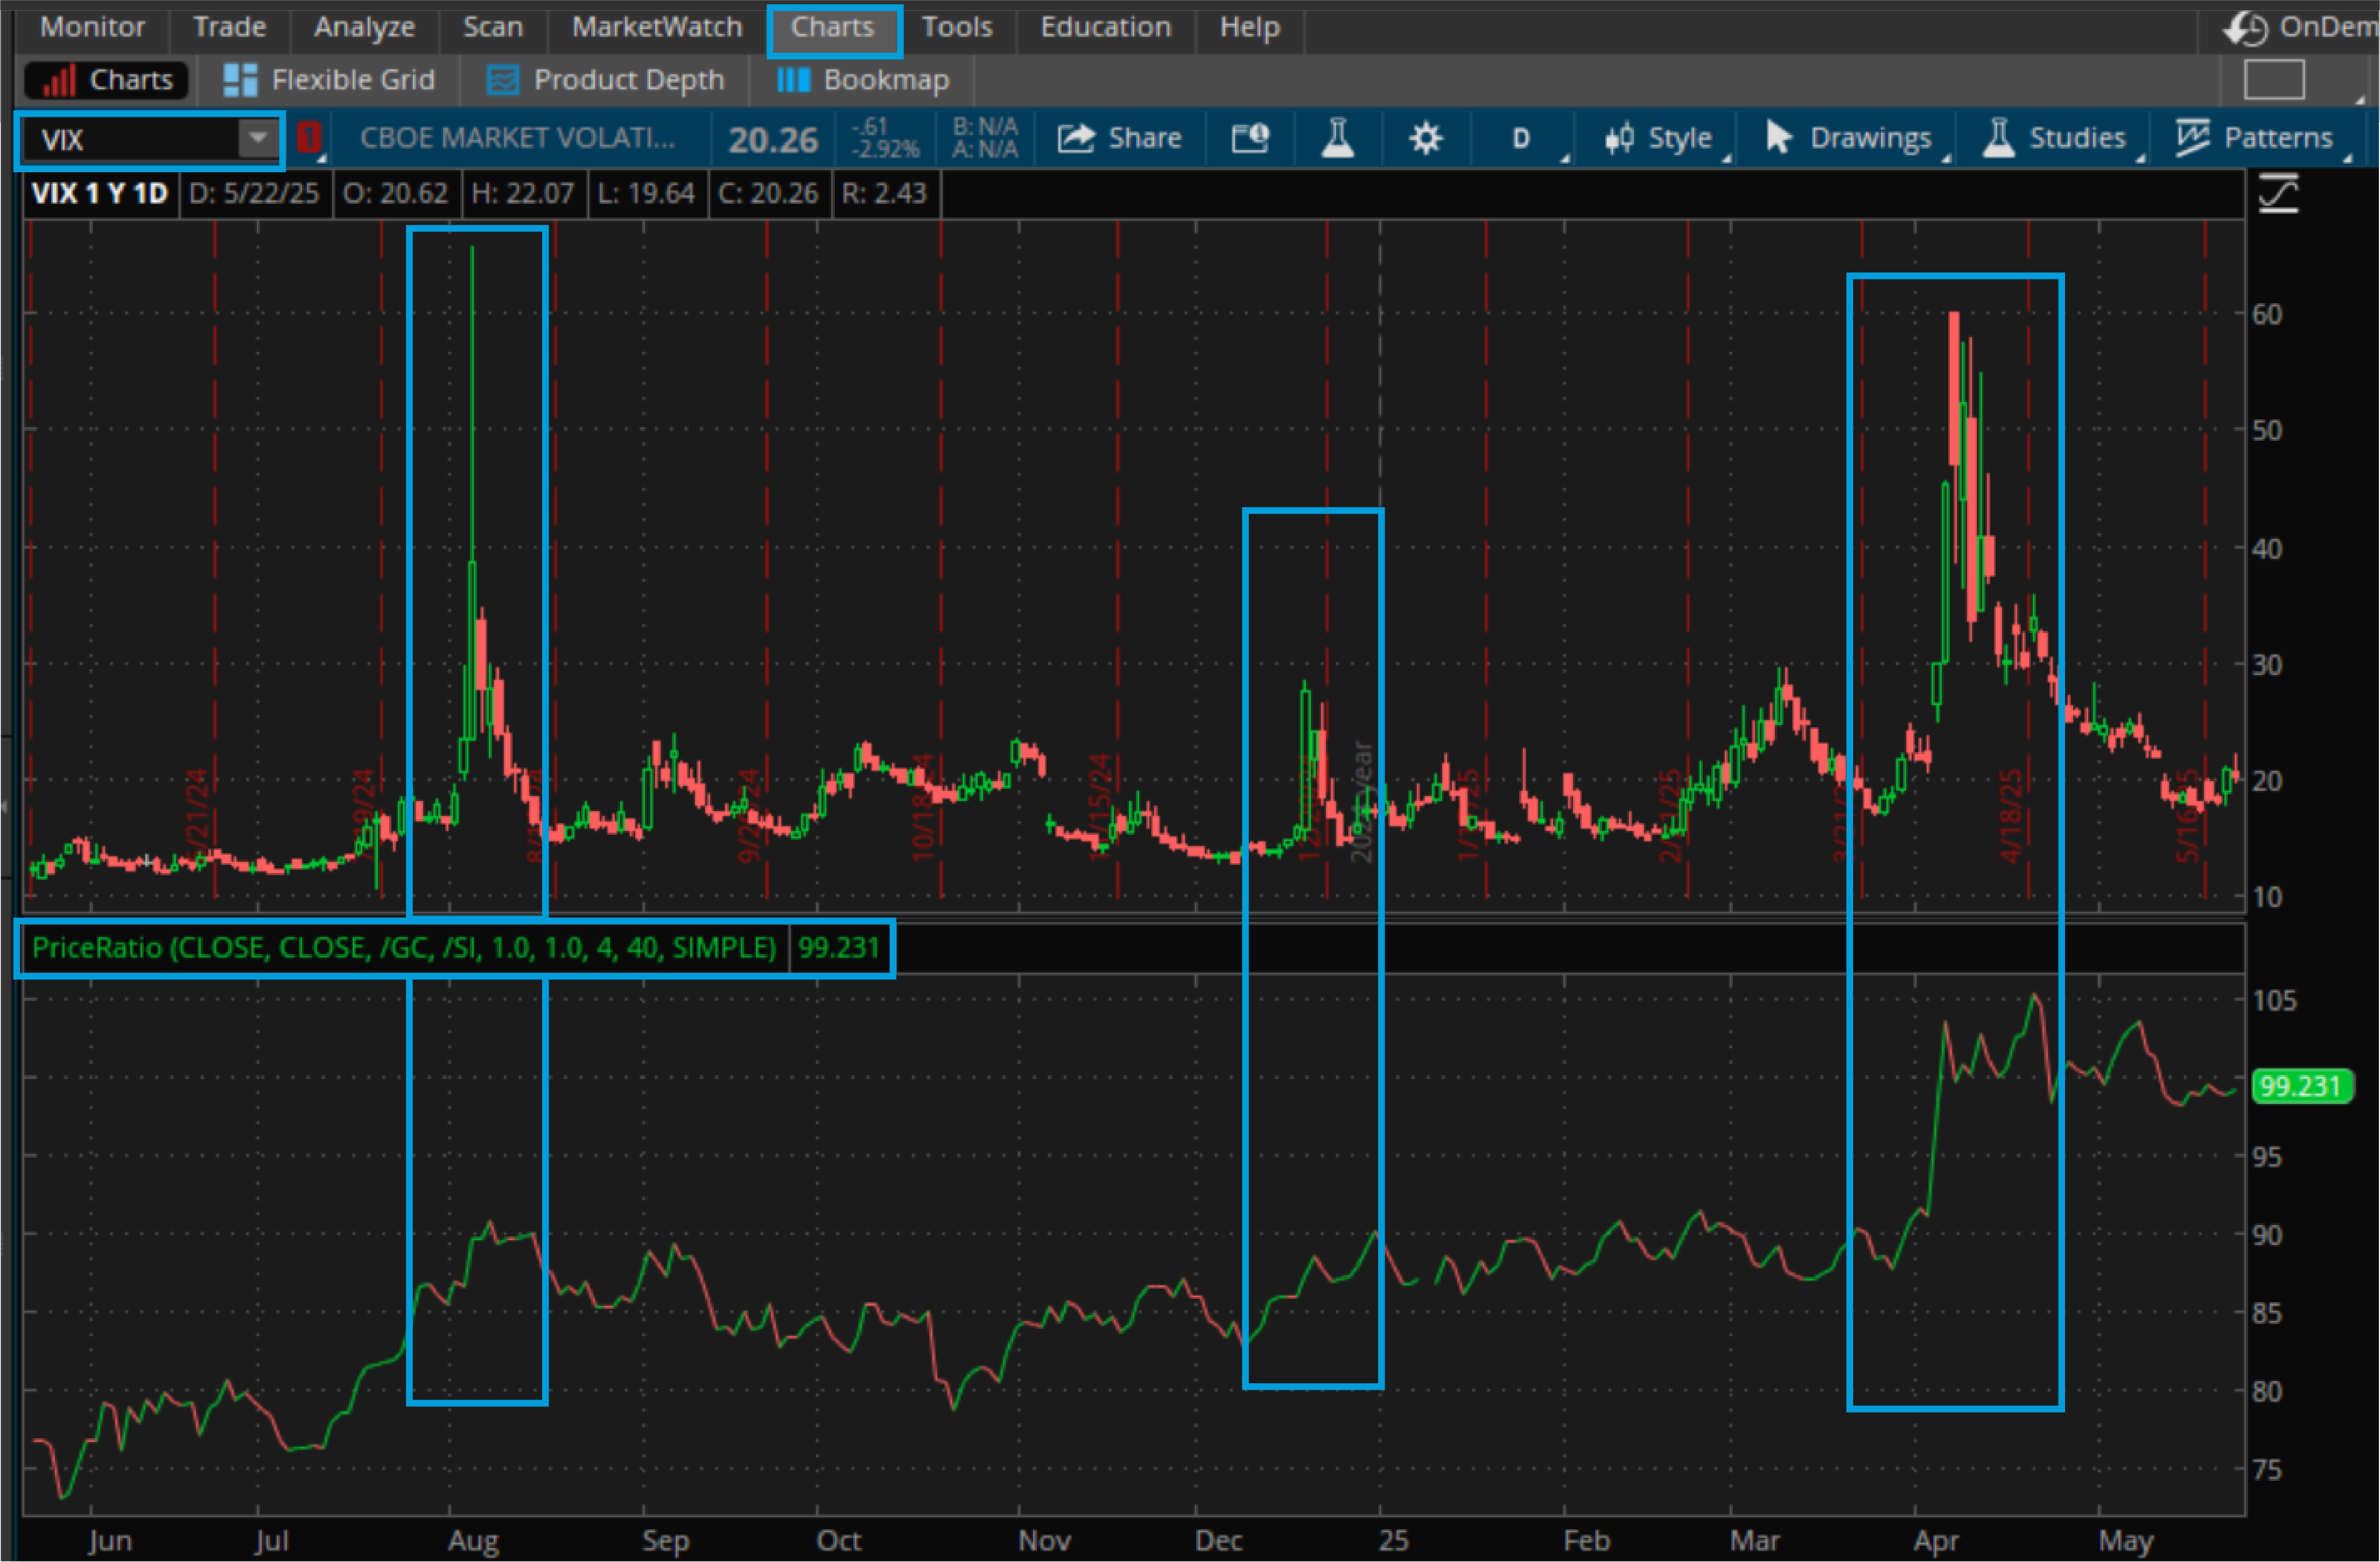This screenshot has width=2380, height=1562.
Task: Click the CBOE MARKET VOLATI... description
Action: pos(517,138)
